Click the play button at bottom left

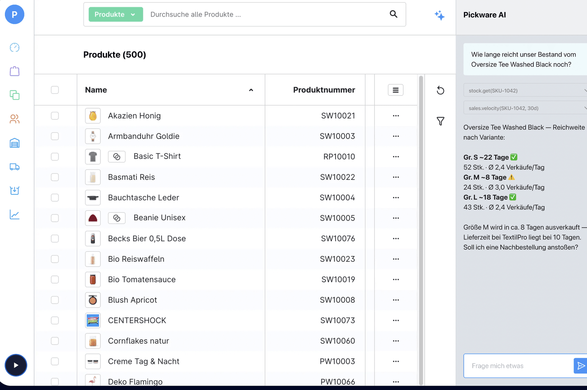click(x=16, y=365)
